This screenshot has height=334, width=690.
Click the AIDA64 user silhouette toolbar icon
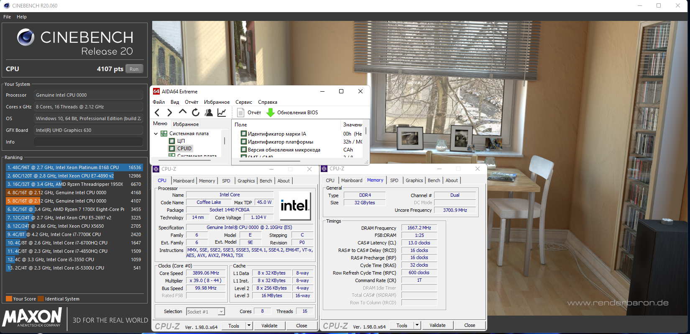pos(209,113)
